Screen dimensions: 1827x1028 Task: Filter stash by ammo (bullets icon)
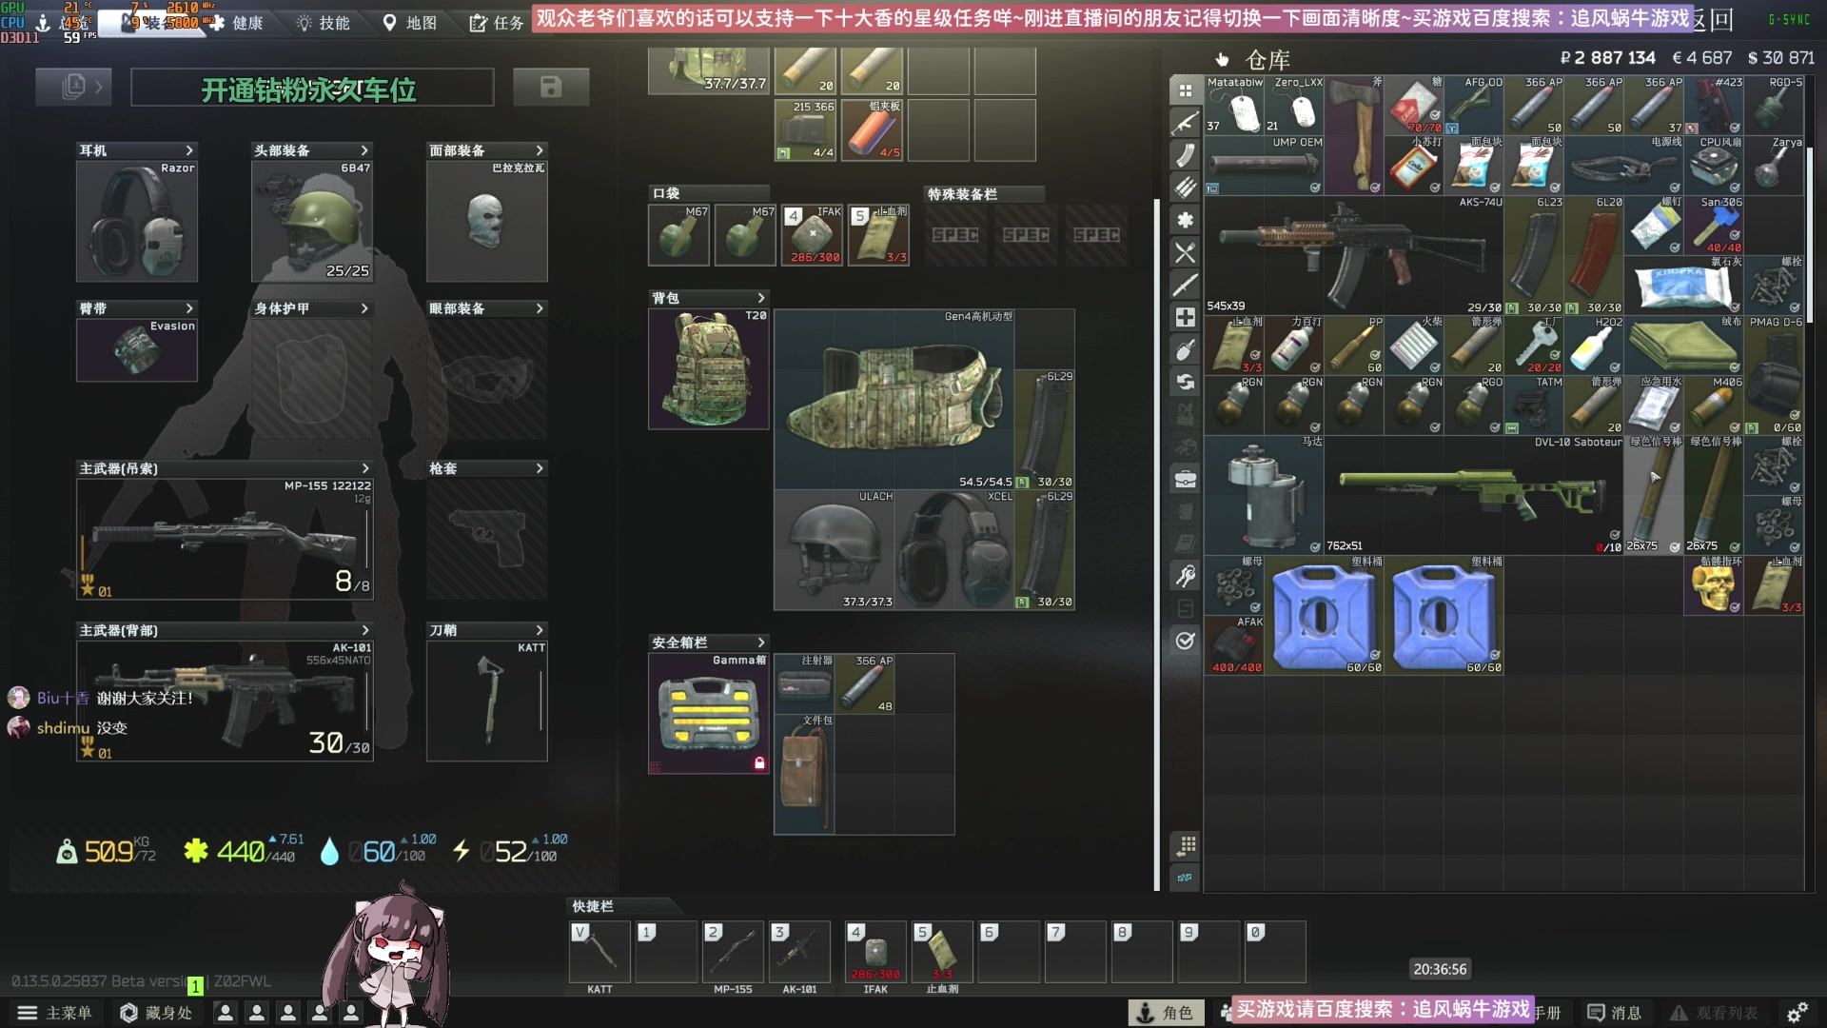[1185, 188]
